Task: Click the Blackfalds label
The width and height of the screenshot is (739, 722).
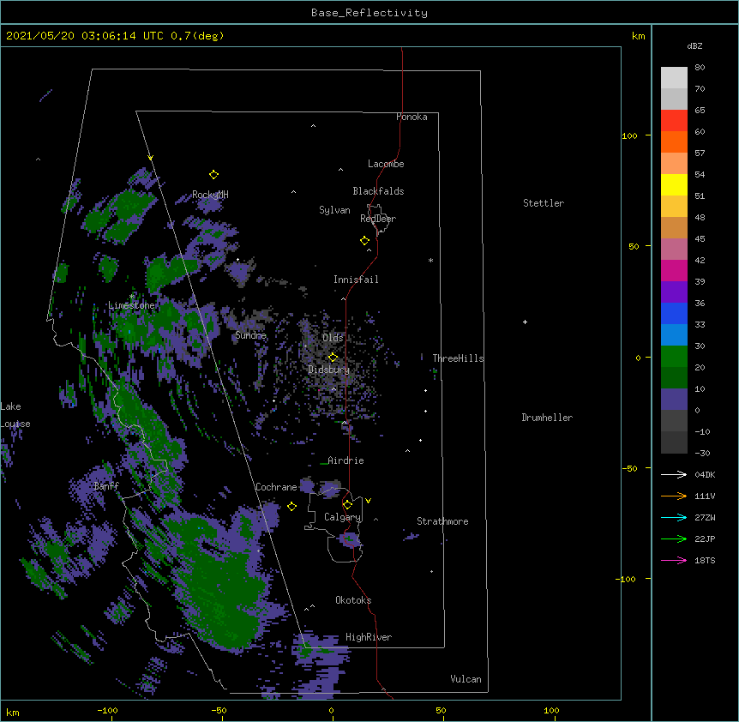Action: click(x=378, y=191)
